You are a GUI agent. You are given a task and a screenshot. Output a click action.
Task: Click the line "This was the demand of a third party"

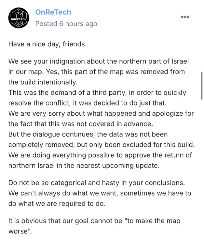click(x=97, y=92)
